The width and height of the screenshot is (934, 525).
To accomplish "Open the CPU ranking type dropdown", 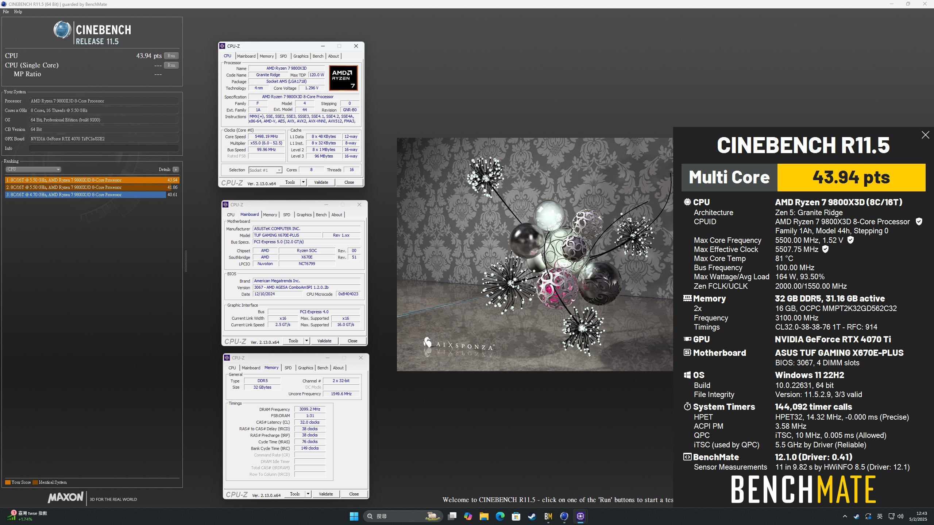I will coord(33,169).
